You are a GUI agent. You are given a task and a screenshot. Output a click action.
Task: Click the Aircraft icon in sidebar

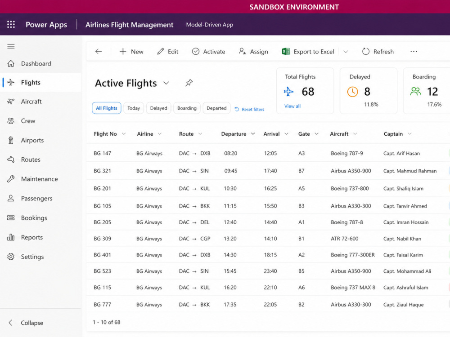pyautogui.click(x=11, y=102)
